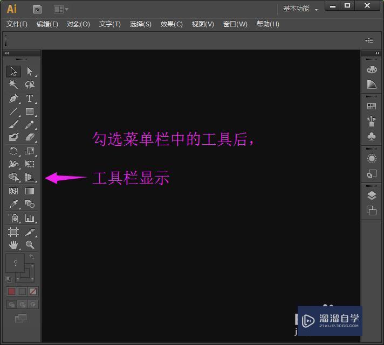The image size is (384, 345).
Task: Open the Brushes panel
Action: [x=372, y=121]
